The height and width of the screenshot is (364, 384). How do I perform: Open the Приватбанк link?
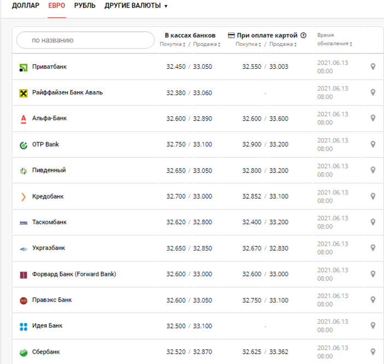pos(49,67)
